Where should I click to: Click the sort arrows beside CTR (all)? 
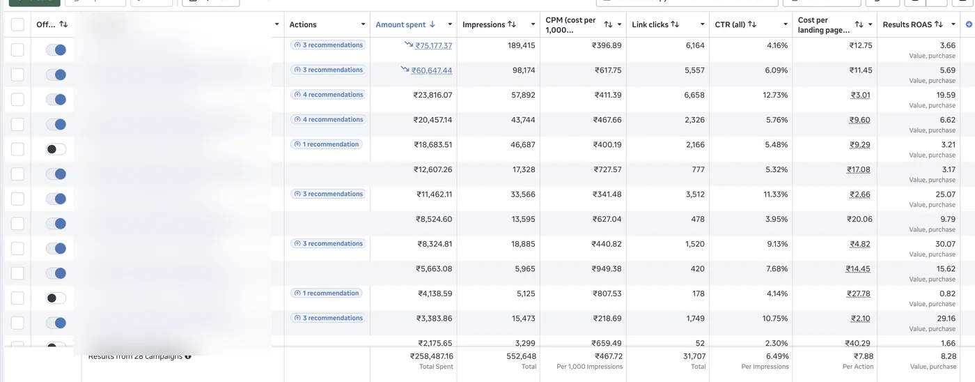751,24
